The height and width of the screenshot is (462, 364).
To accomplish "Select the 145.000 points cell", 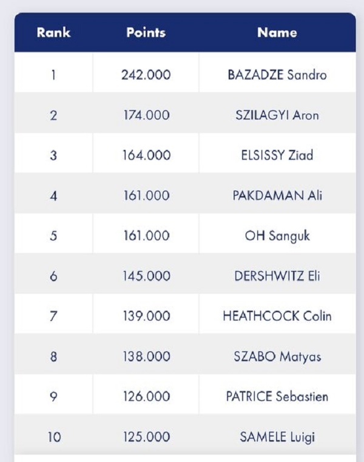I will tap(146, 276).
